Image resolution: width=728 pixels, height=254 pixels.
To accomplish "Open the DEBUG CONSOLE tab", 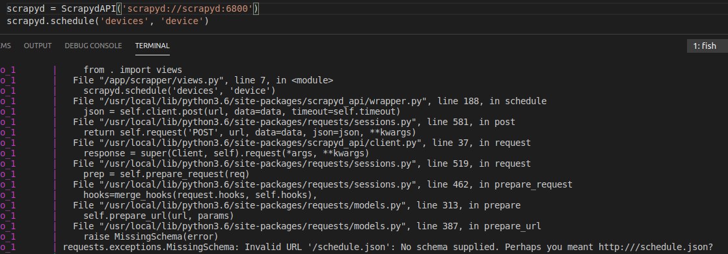I will tap(93, 46).
